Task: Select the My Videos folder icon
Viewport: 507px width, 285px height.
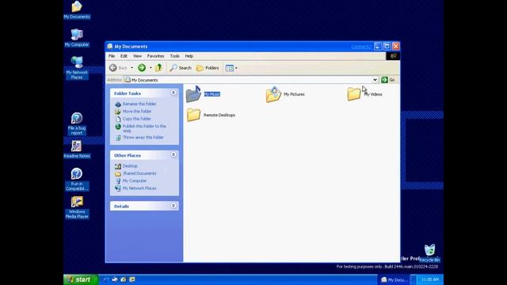Action: coord(354,94)
